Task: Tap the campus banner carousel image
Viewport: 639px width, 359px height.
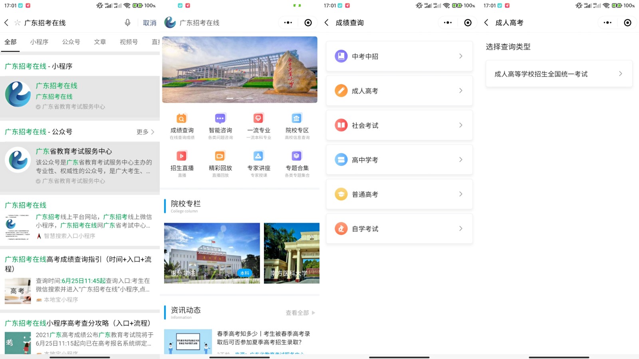Action: point(240,70)
